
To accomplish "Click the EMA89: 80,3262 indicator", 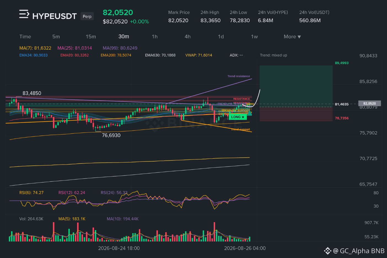I will click(74, 55).
